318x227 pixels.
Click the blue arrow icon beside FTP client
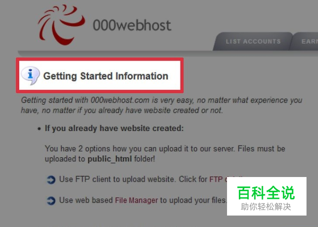[x=51, y=180]
